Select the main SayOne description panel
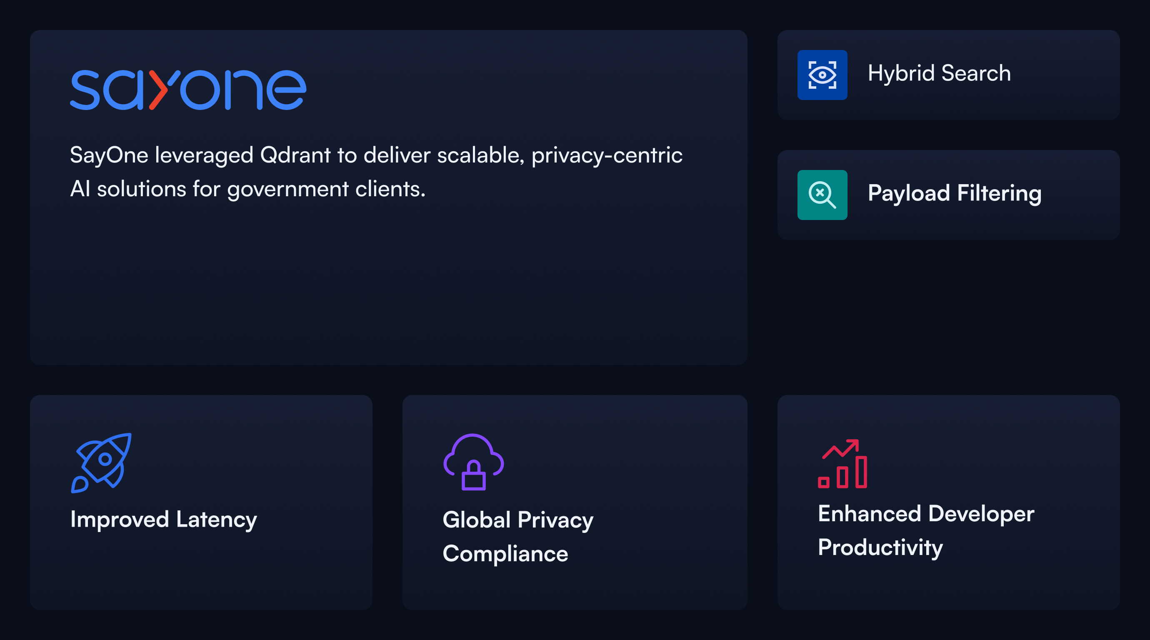The image size is (1150, 640). [388, 196]
